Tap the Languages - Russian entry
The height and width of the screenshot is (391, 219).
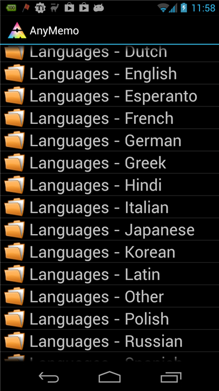[x=109, y=341]
